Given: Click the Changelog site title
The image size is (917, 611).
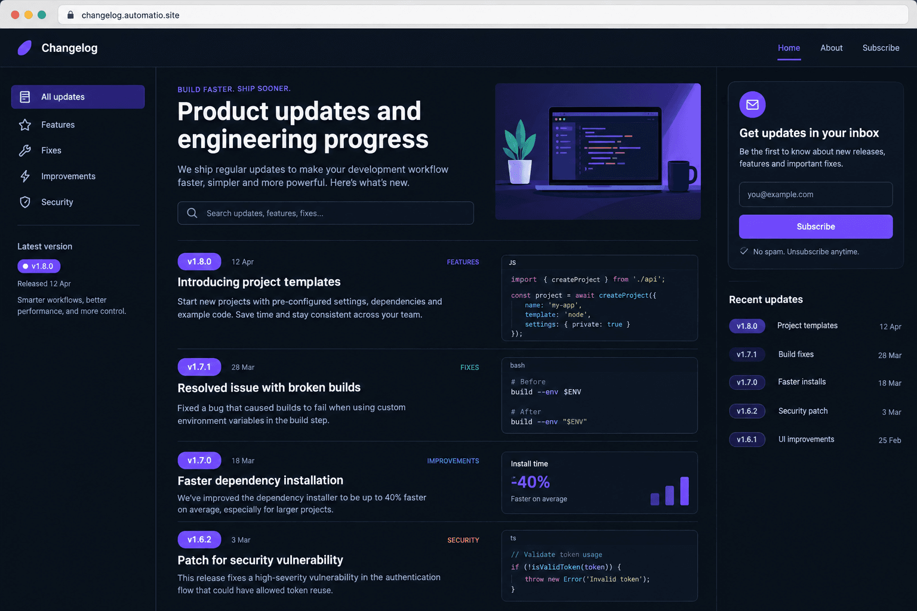Looking at the screenshot, I should 69,48.
